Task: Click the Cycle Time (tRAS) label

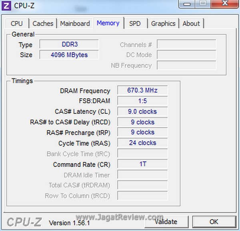Action: [84, 143]
